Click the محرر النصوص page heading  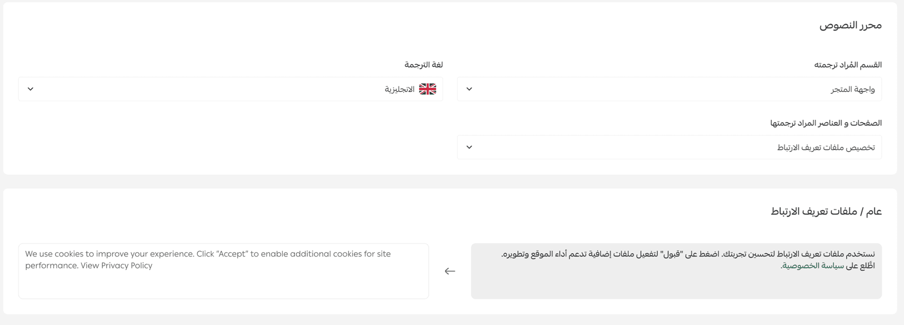click(850, 25)
